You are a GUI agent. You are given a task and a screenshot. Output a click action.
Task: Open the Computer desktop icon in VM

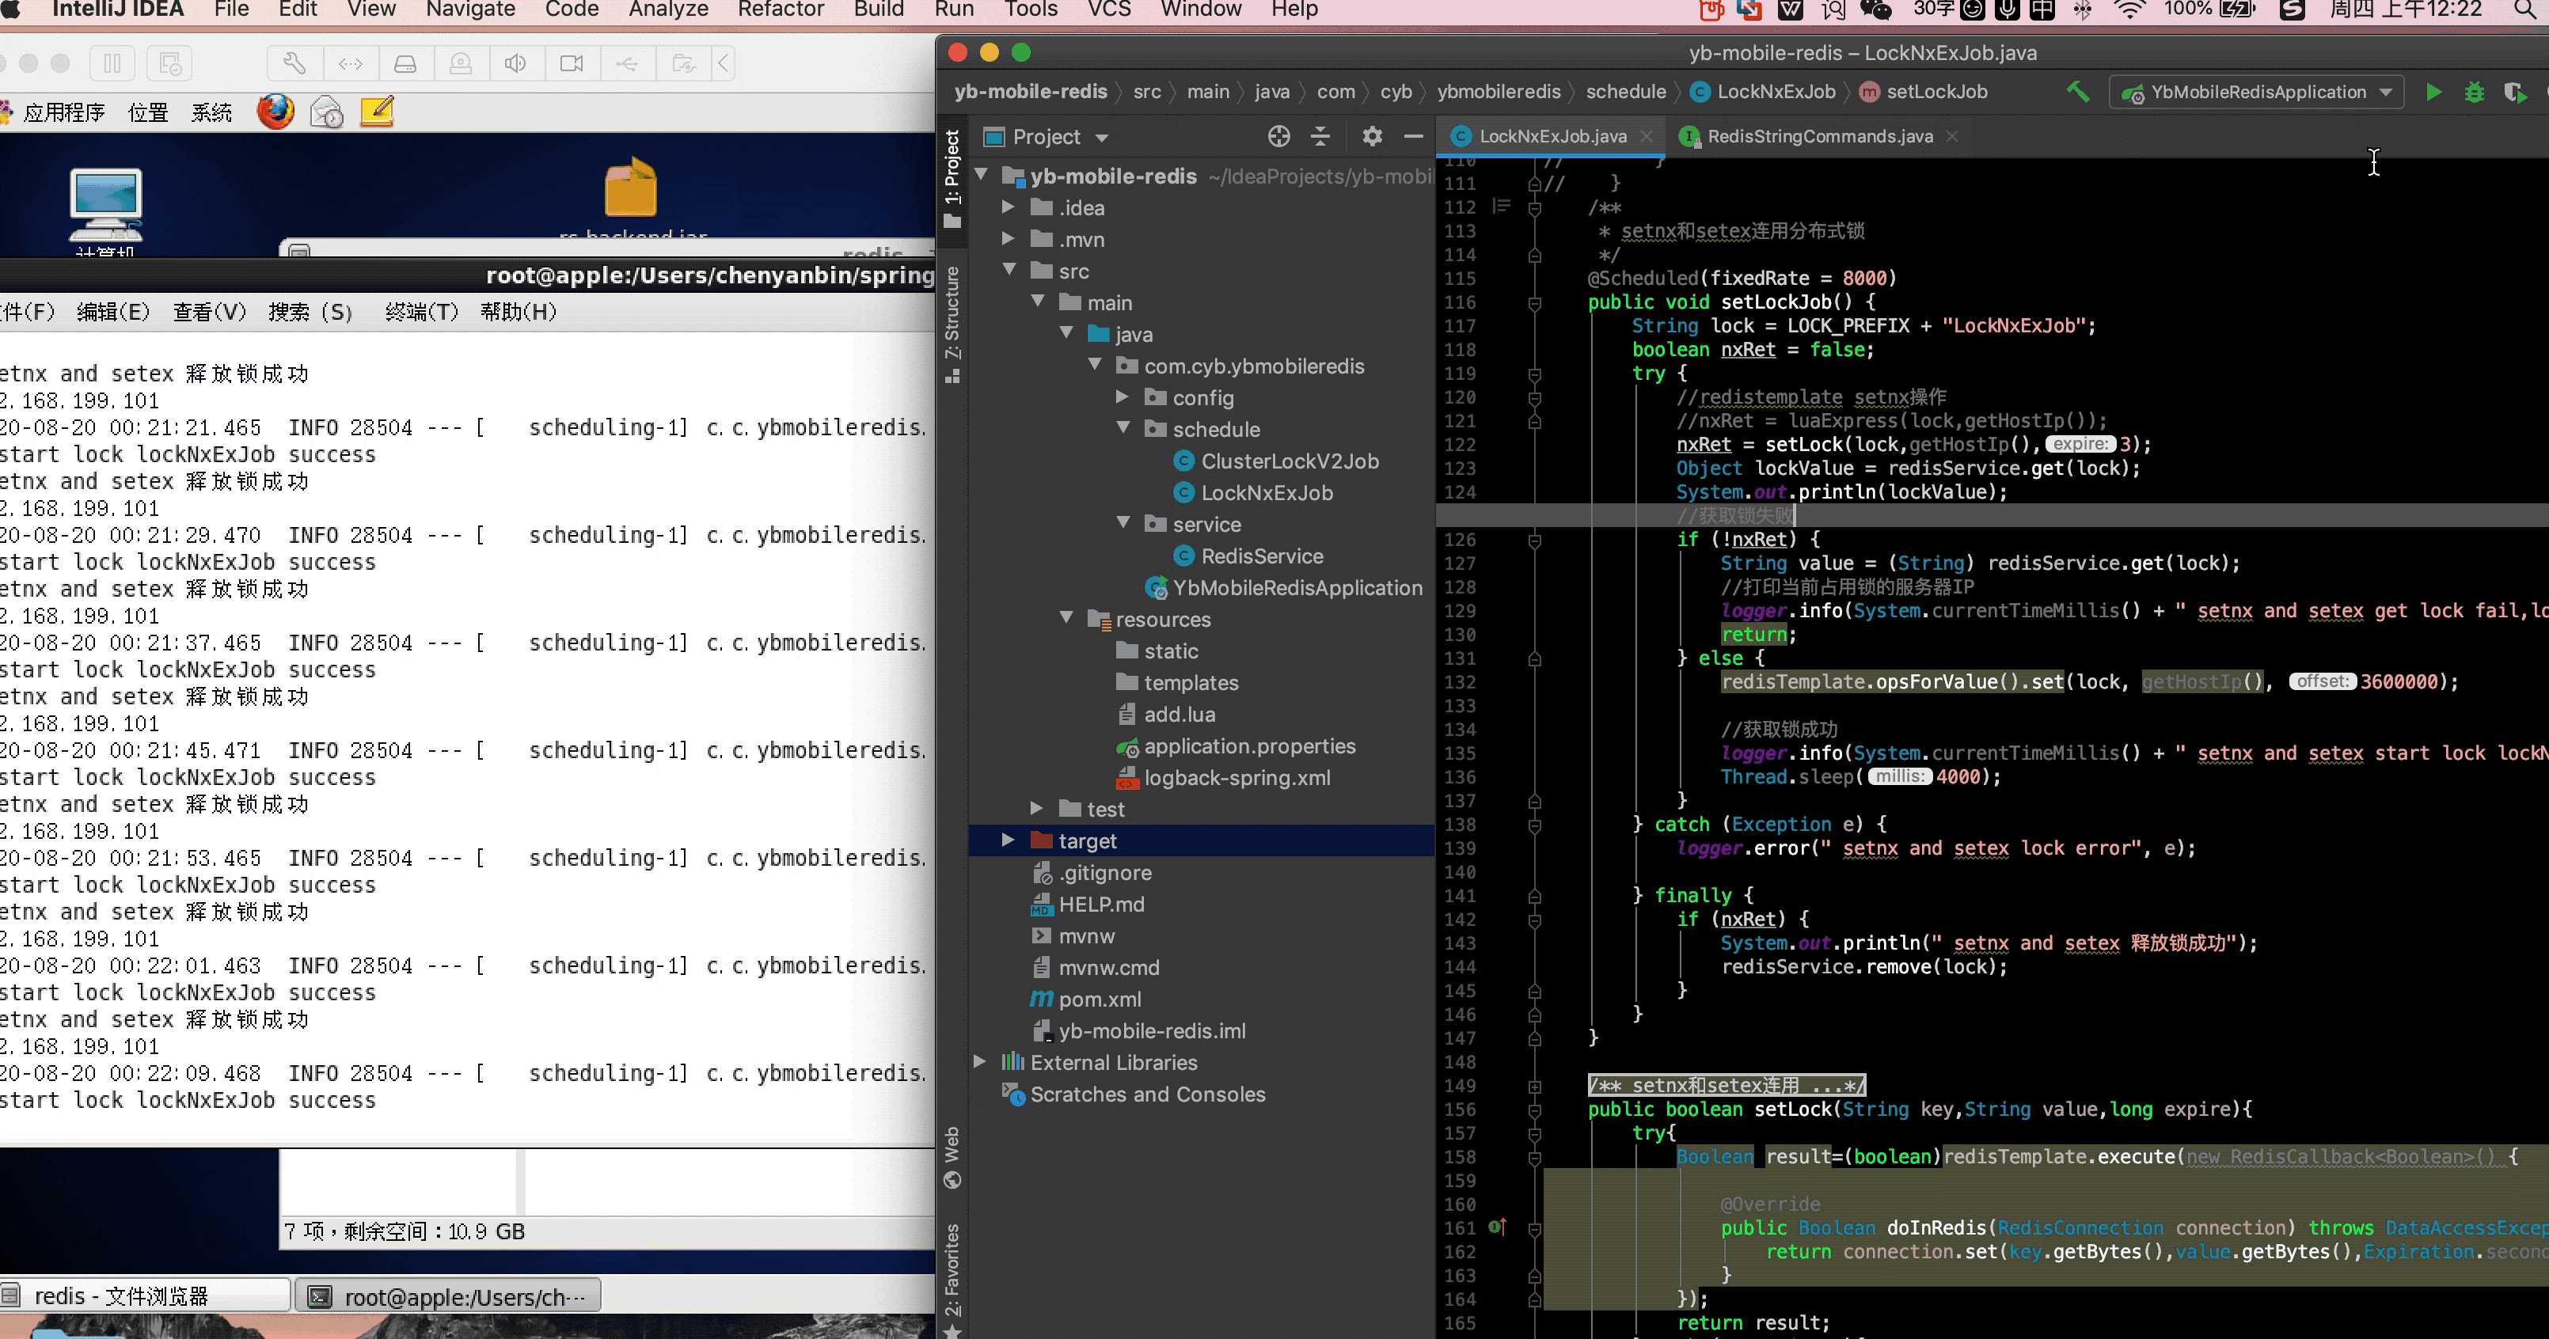[106, 210]
